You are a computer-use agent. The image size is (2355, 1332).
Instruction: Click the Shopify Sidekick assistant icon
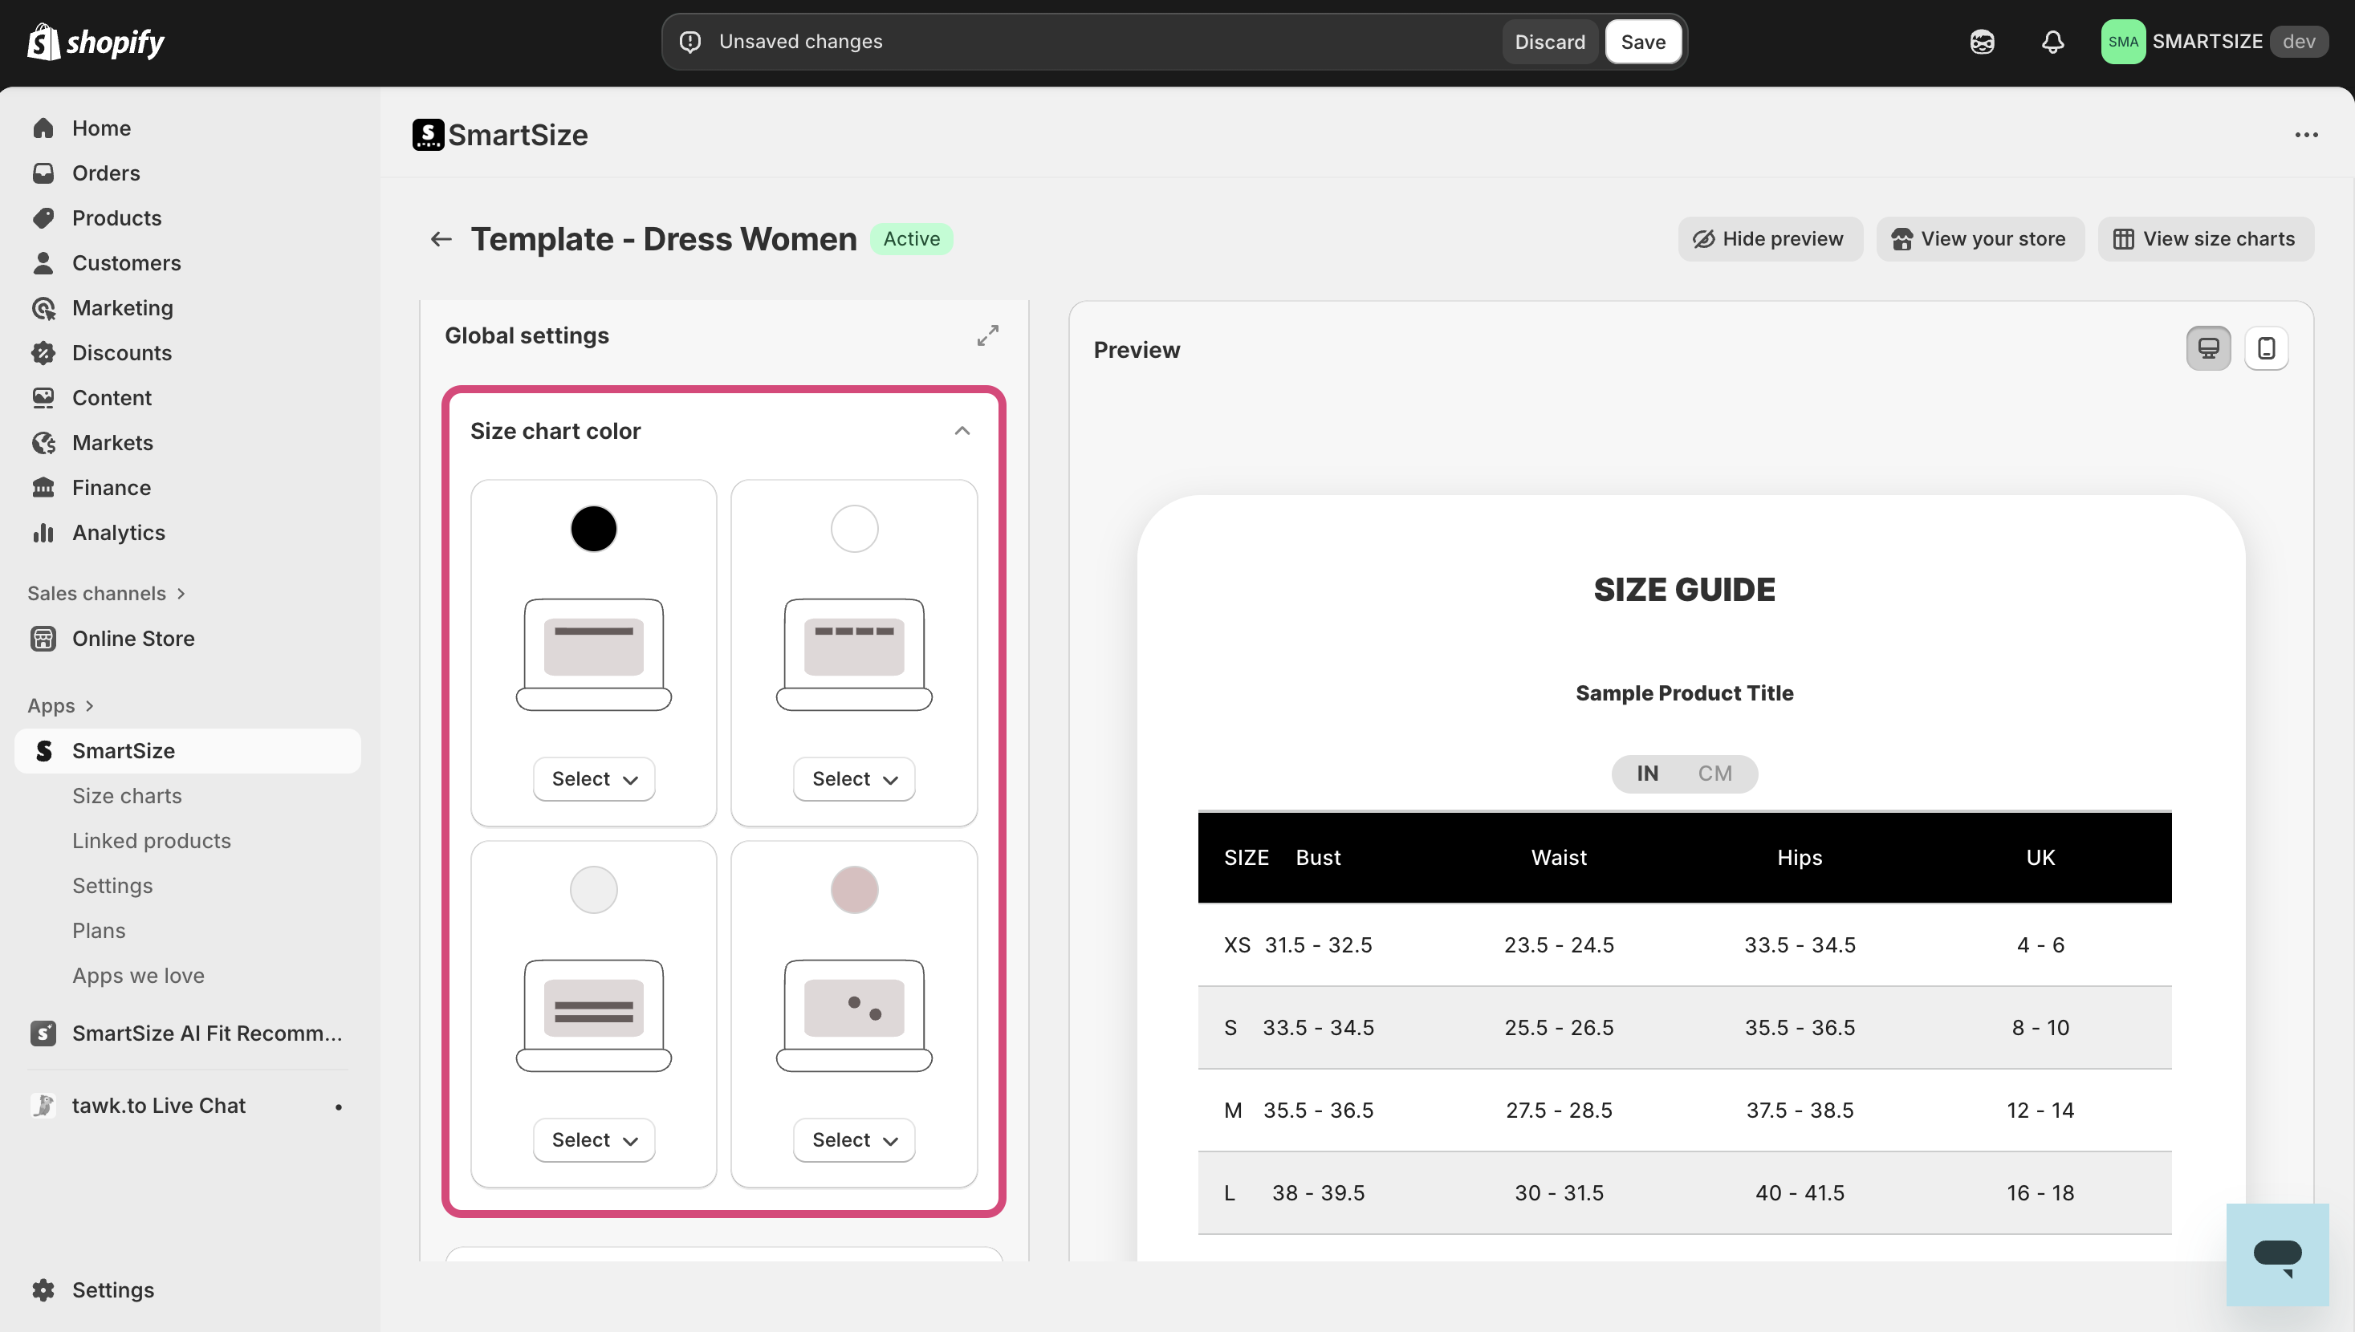pos(1982,42)
